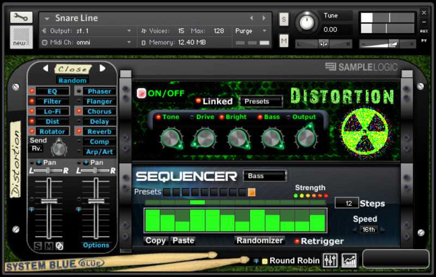Viewport: 436px width, 277px height.
Task: Click the sequencer Copy button
Action: tap(155, 241)
